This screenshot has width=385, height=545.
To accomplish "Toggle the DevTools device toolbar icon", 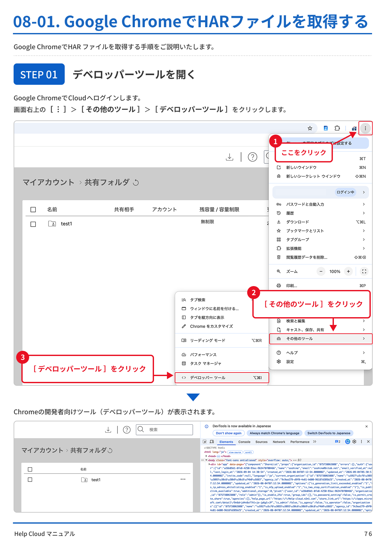I will tap(212, 441).
